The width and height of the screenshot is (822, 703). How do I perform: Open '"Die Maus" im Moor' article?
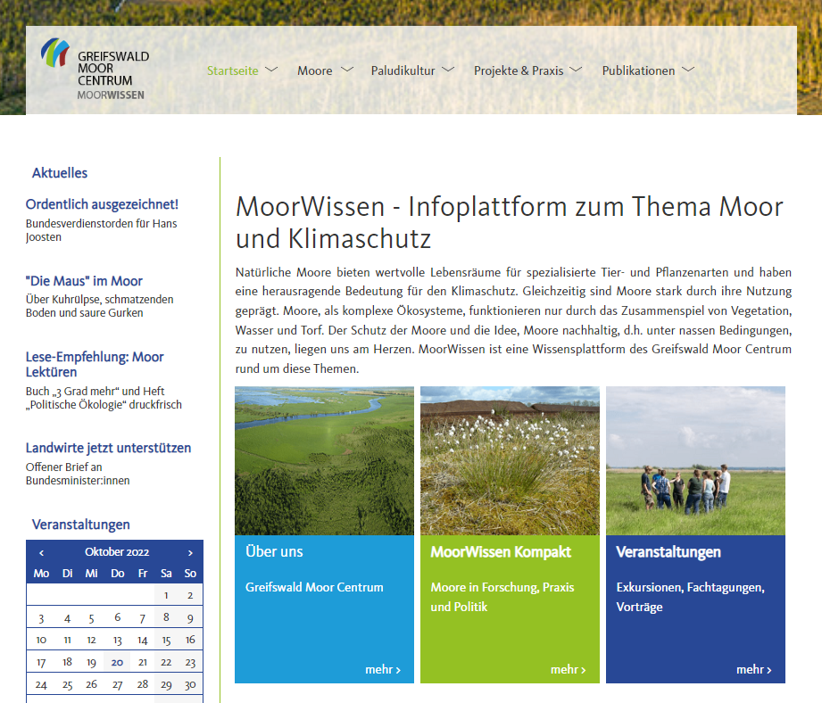click(84, 281)
